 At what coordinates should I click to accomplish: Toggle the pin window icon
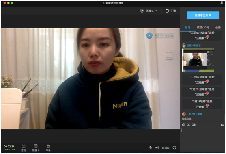pyautogui.click(x=222, y=3)
